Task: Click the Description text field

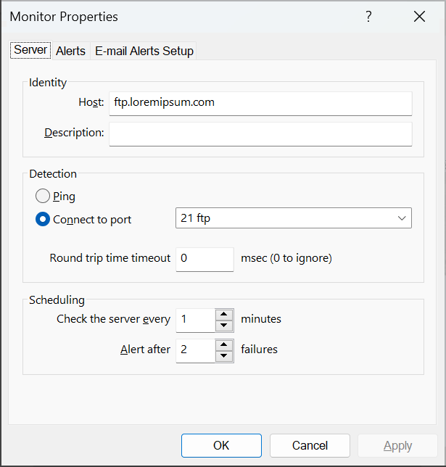Action: pyautogui.click(x=260, y=134)
